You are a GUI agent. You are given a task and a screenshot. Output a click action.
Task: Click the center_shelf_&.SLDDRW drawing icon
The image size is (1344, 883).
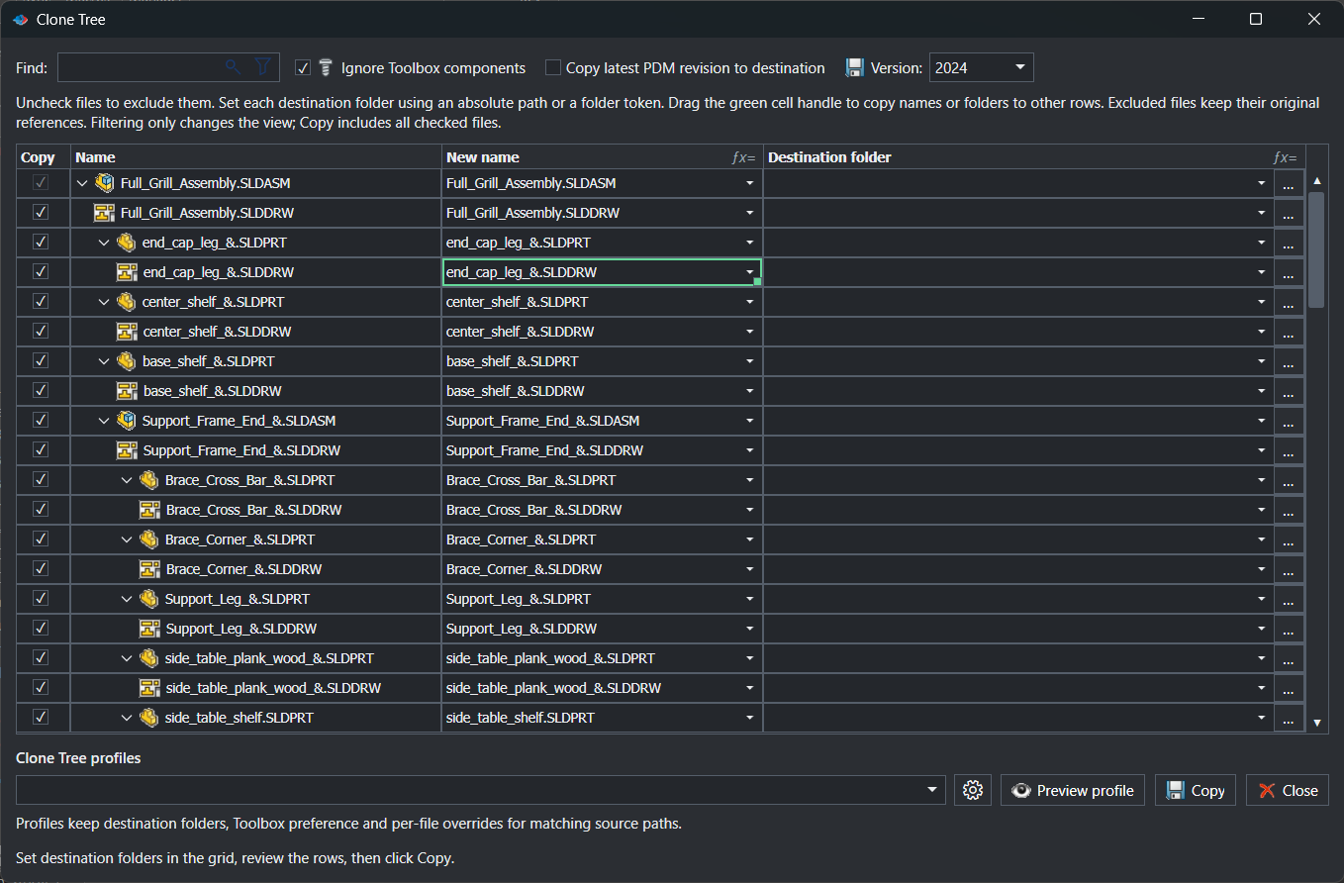coord(127,332)
